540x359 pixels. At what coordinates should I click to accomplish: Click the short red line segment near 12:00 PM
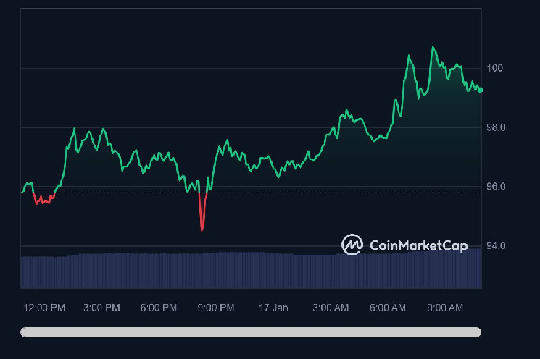coord(43,200)
